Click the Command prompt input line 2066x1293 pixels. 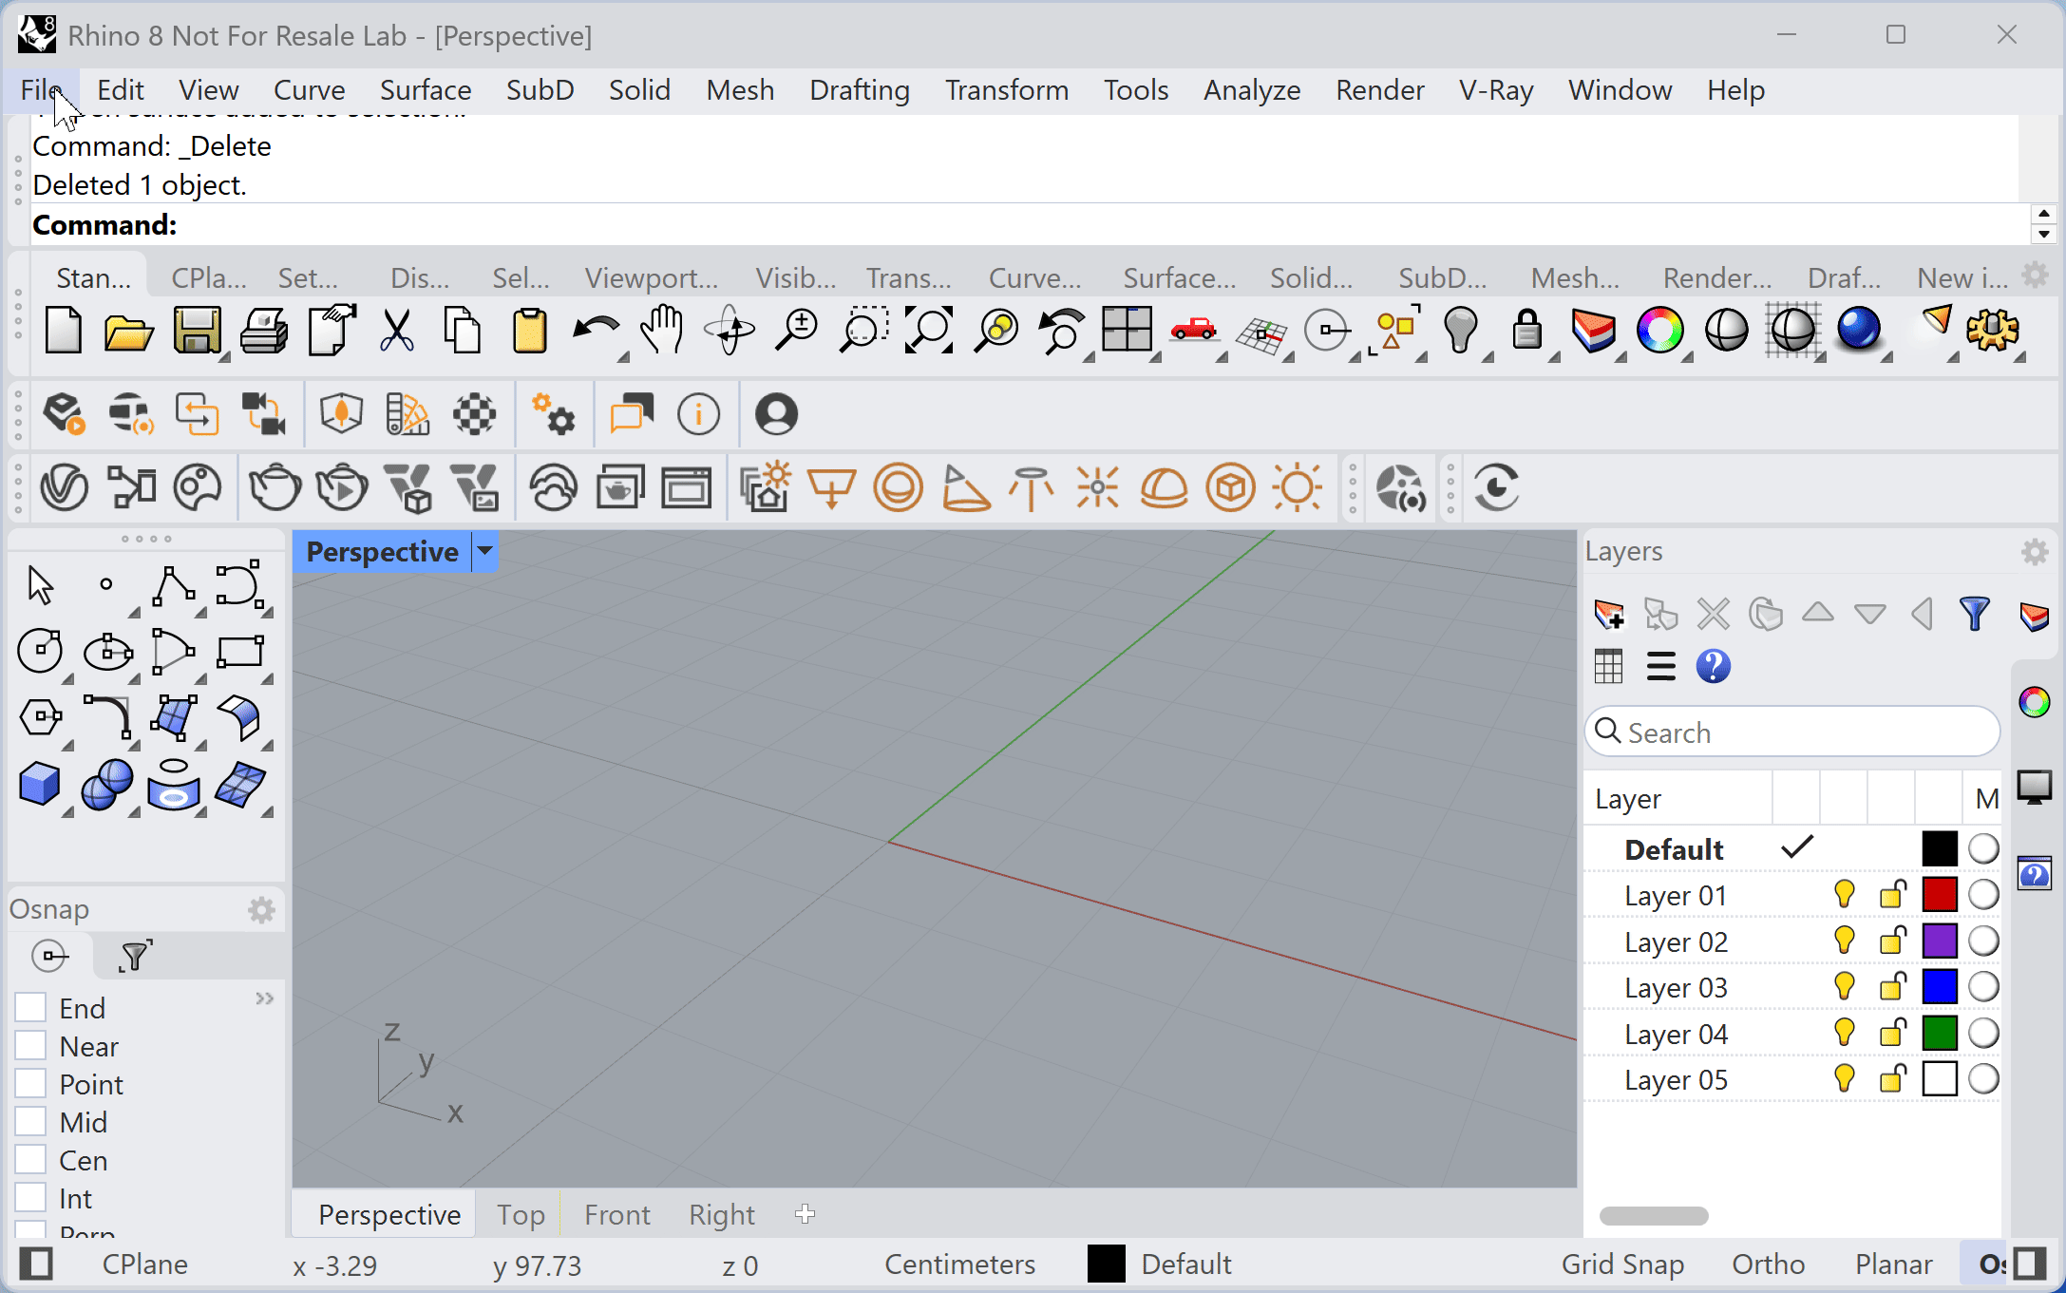(1030, 225)
